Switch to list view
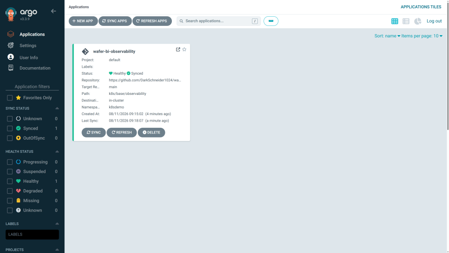The height and width of the screenshot is (253, 449). pyautogui.click(x=406, y=21)
